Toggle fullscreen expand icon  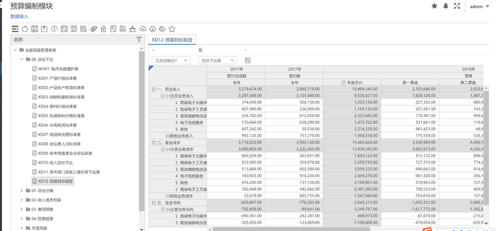click(457, 6)
